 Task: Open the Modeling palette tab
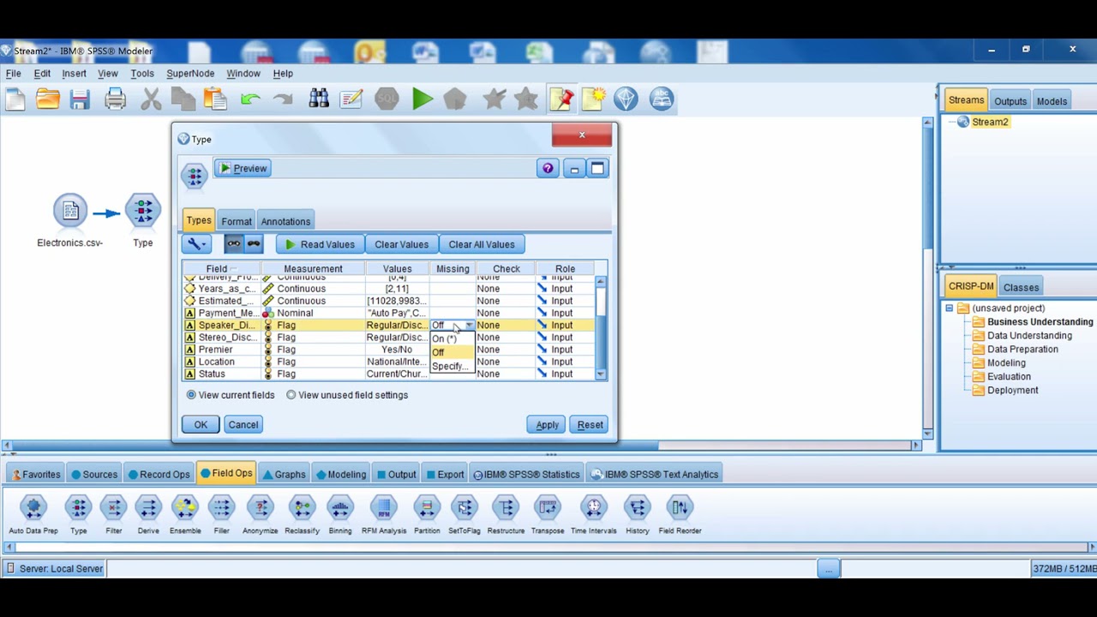coord(340,474)
